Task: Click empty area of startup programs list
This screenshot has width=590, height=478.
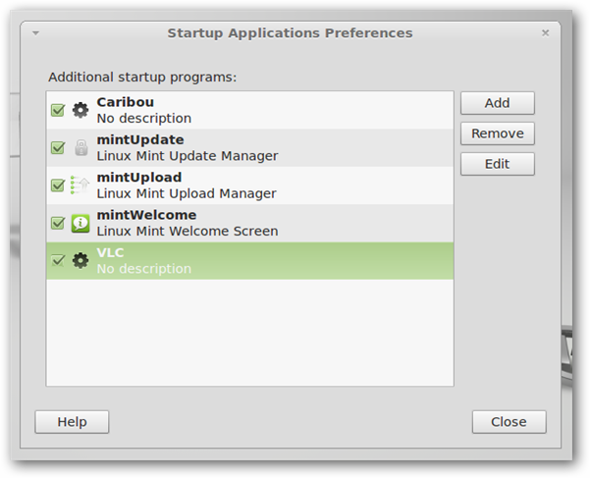Action: (249, 334)
